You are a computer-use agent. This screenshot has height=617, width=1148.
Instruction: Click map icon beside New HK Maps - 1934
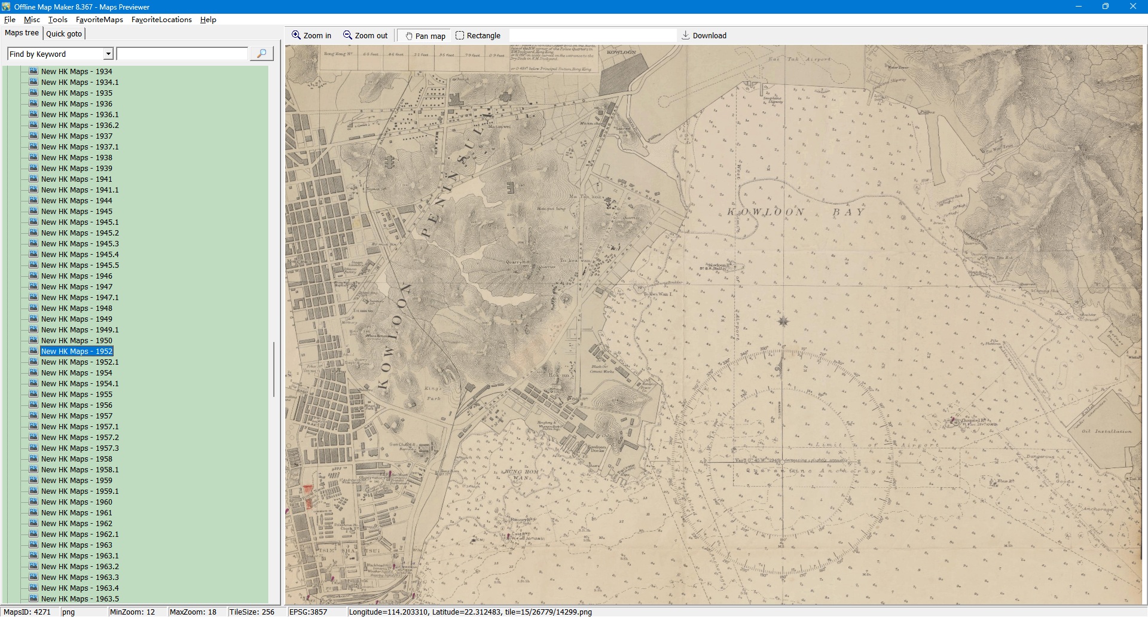pyautogui.click(x=33, y=71)
